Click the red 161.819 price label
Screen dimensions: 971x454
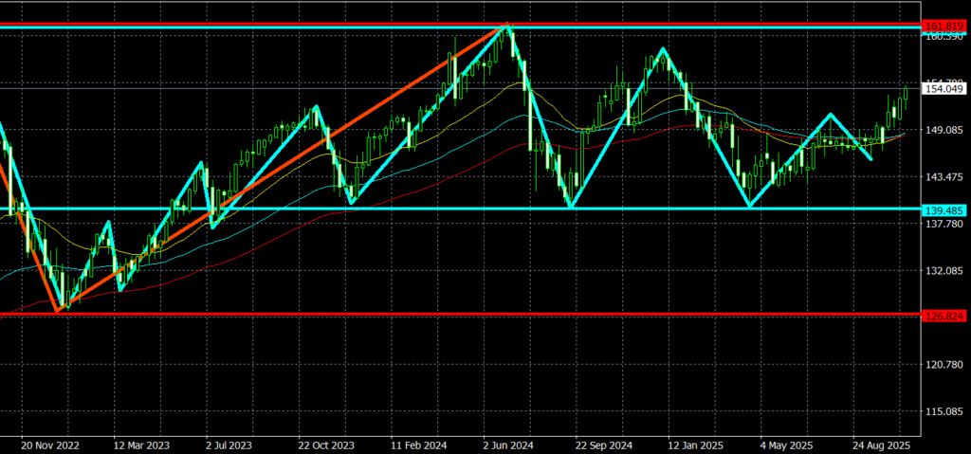click(x=944, y=24)
